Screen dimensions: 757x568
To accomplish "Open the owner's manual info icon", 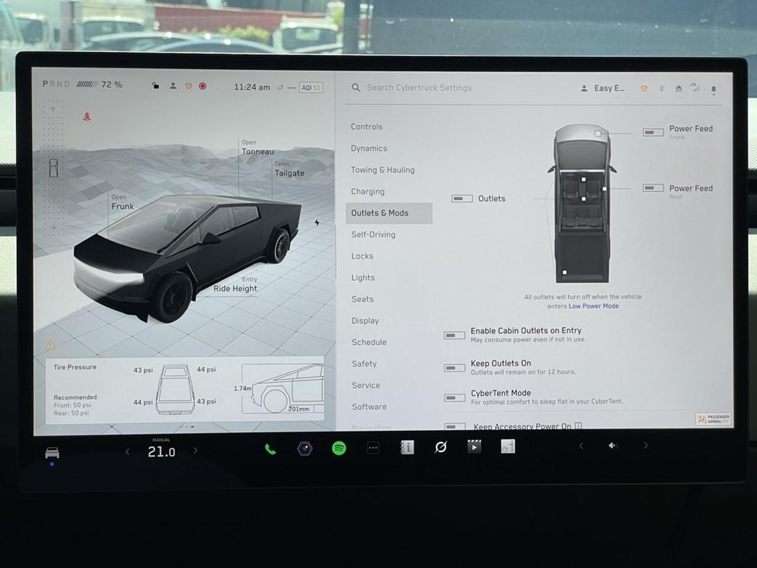I will coord(407,447).
